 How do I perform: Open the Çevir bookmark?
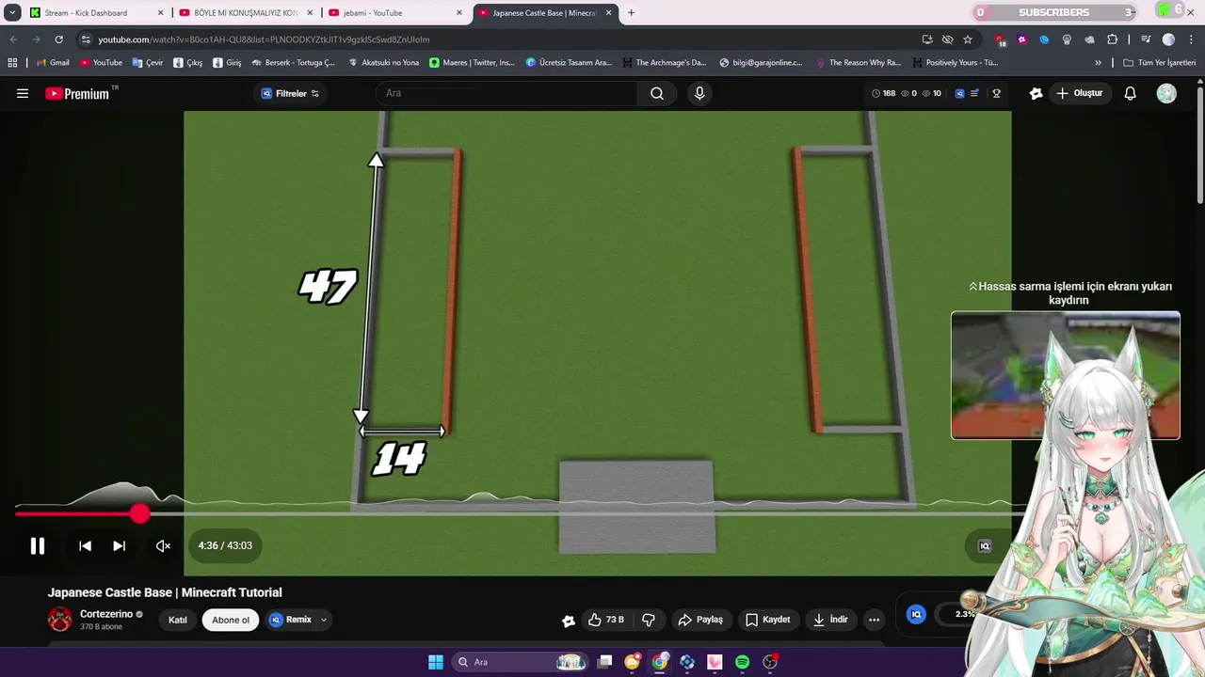(148, 62)
